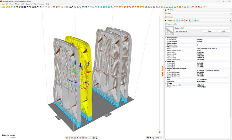Image resolution: width=232 pixels, height=140 pixels.
Task: Click the support profile thumbnail image
Action: [x=169, y=30]
